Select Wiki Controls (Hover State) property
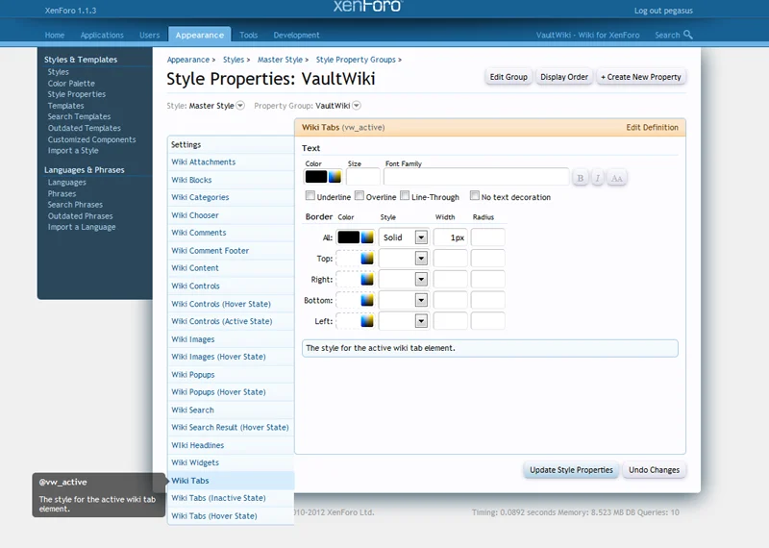 [231, 304]
